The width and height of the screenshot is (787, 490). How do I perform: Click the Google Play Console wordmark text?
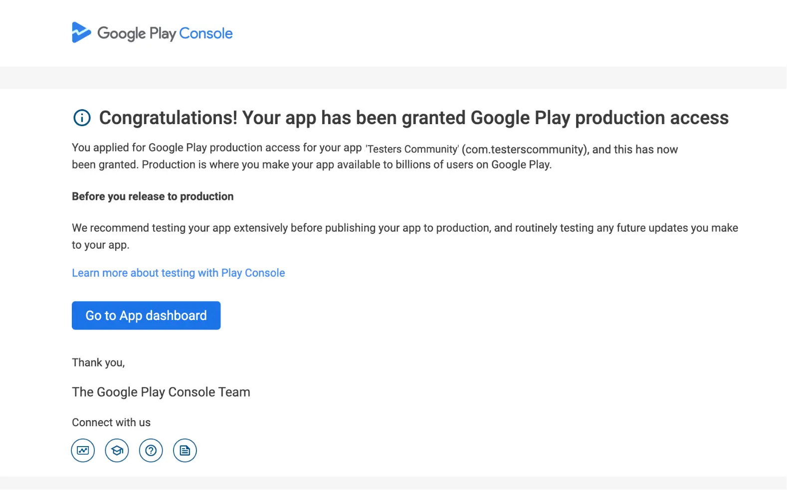(165, 33)
